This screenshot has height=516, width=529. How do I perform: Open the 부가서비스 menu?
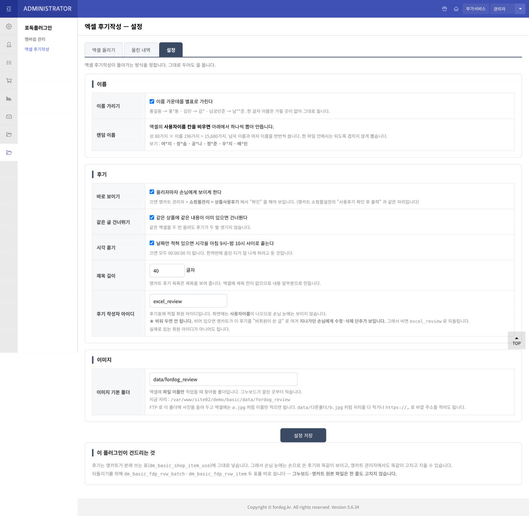476,9
